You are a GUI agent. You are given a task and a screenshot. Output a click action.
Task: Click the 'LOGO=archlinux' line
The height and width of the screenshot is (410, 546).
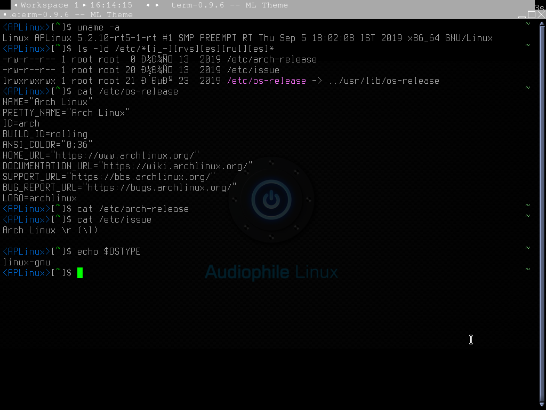coord(39,199)
